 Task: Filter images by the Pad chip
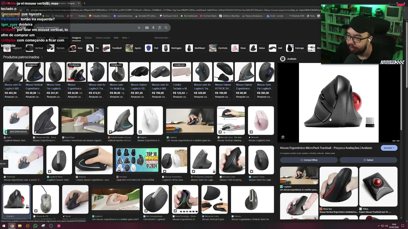[x=152, y=48]
